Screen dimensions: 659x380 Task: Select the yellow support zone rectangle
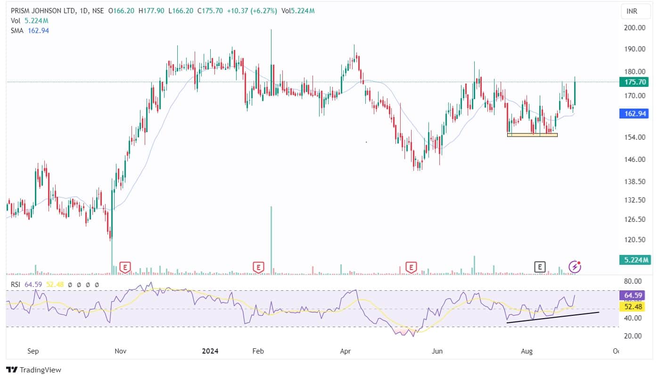pos(532,135)
